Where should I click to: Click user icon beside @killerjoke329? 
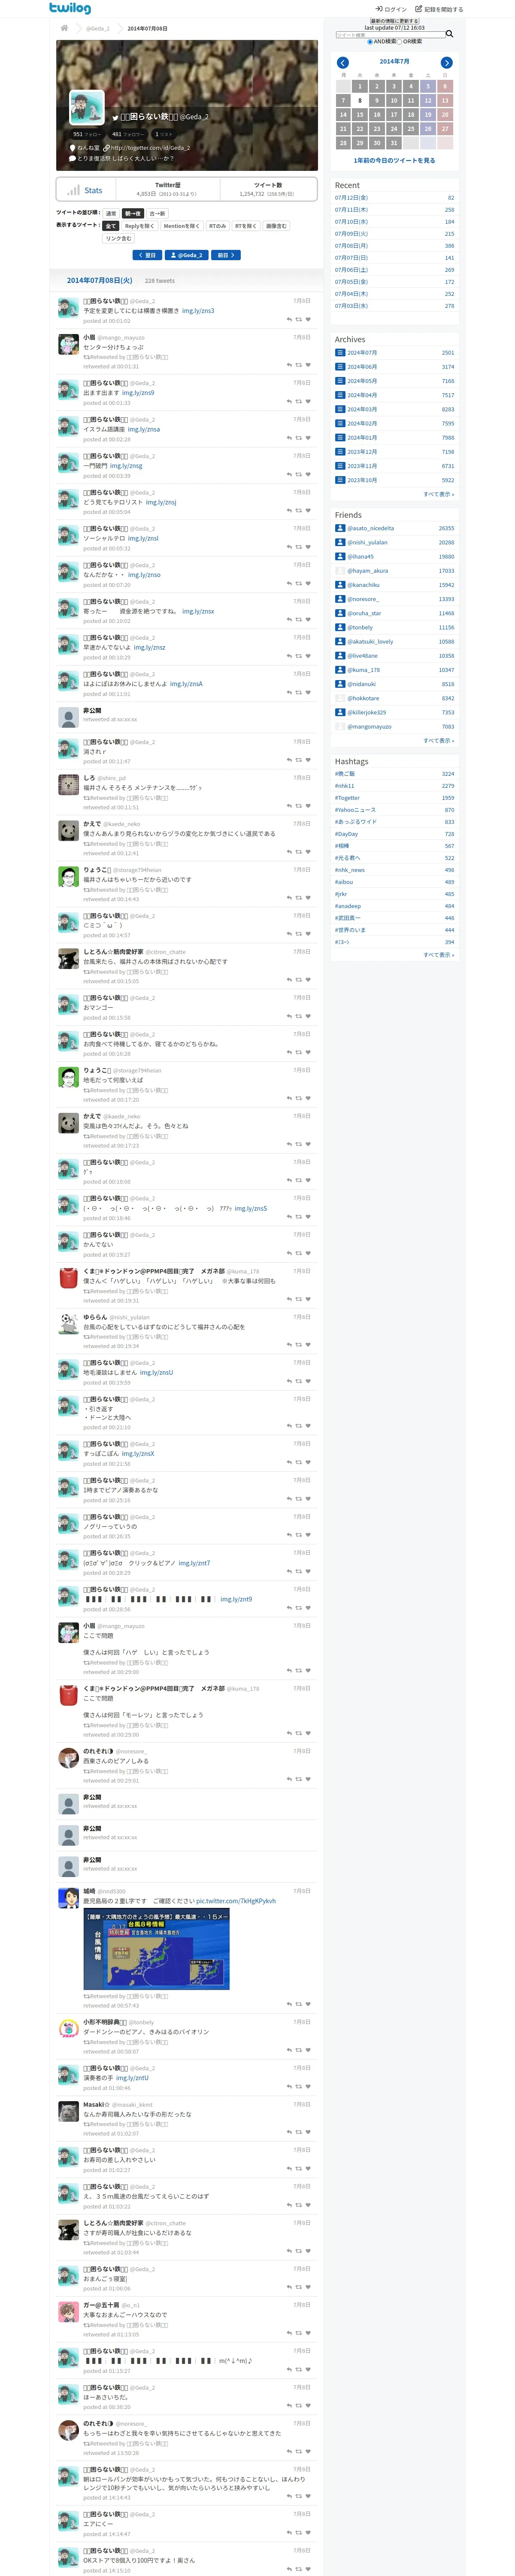point(340,712)
